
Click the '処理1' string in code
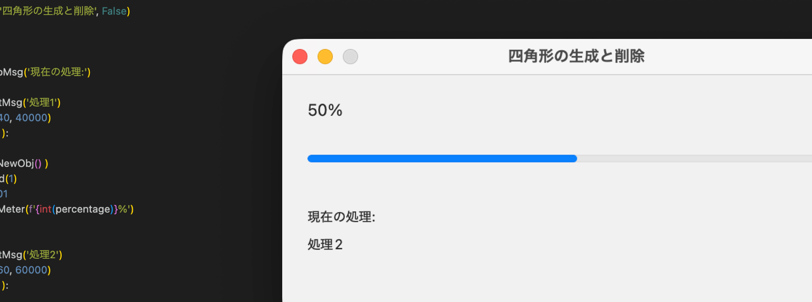[x=42, y=102]
